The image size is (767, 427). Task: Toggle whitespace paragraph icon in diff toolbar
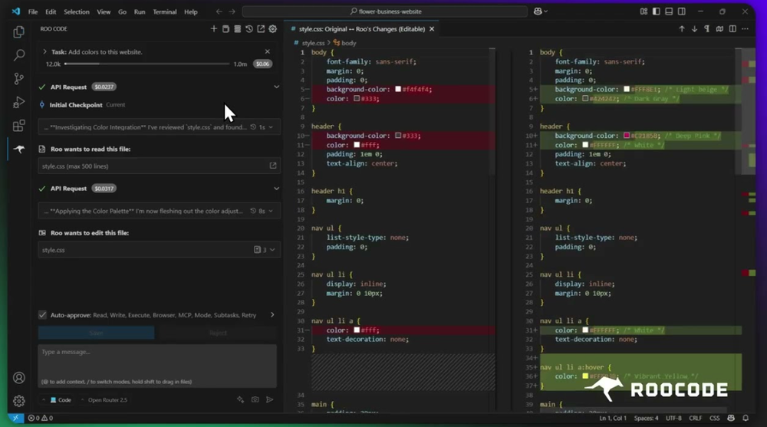[x=707, y=29]
